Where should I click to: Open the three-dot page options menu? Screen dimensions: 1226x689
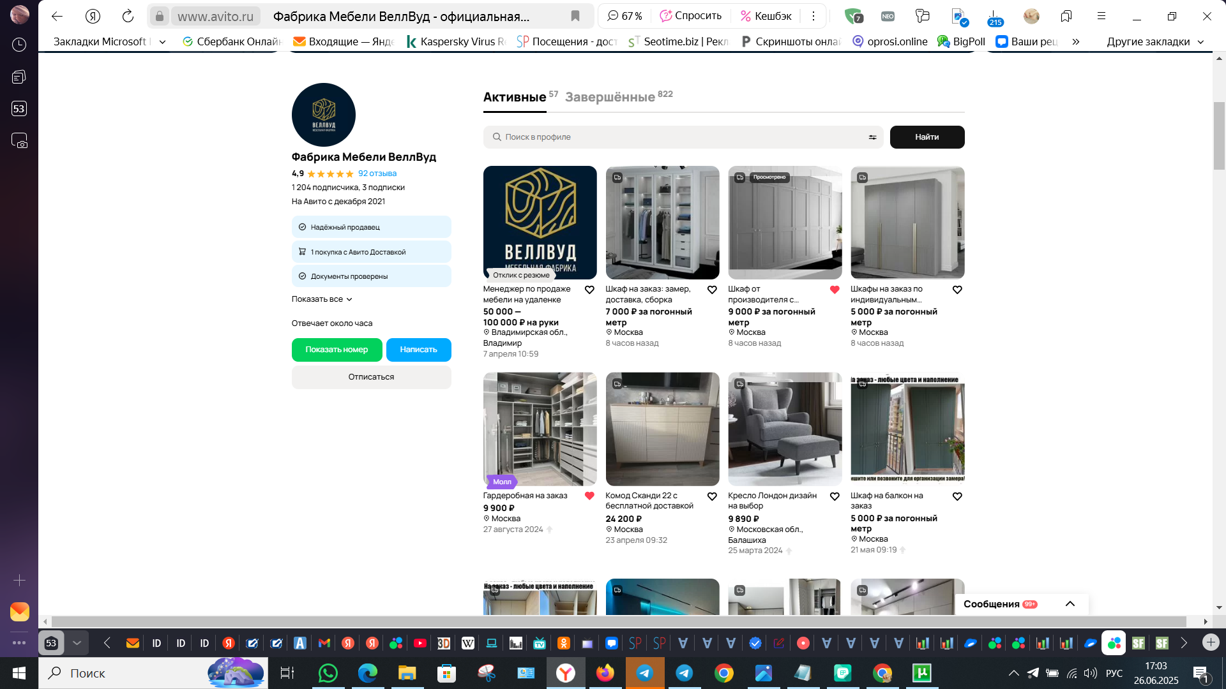click(x=814, y=16)
